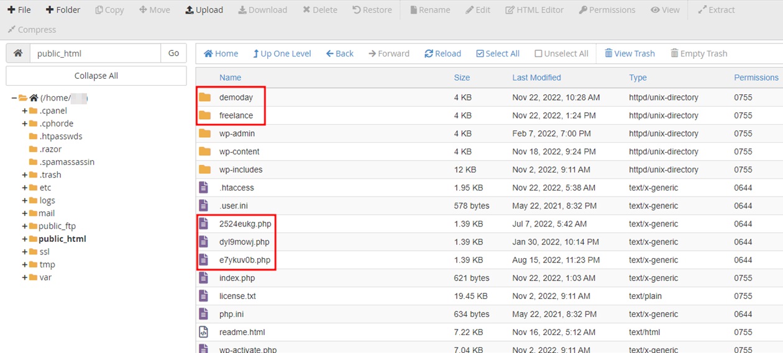Expand the public_ftp folder in tree
The height and width of the screenshot is (353, 783).
click(x=25, y=226)
